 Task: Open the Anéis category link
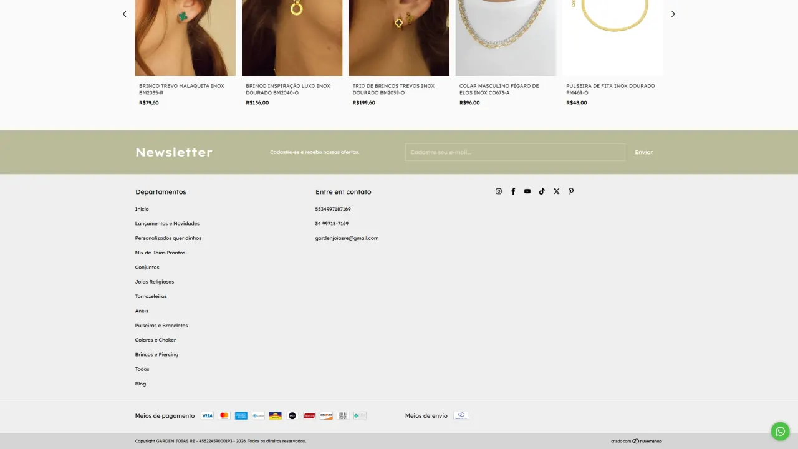pos(142,311)
